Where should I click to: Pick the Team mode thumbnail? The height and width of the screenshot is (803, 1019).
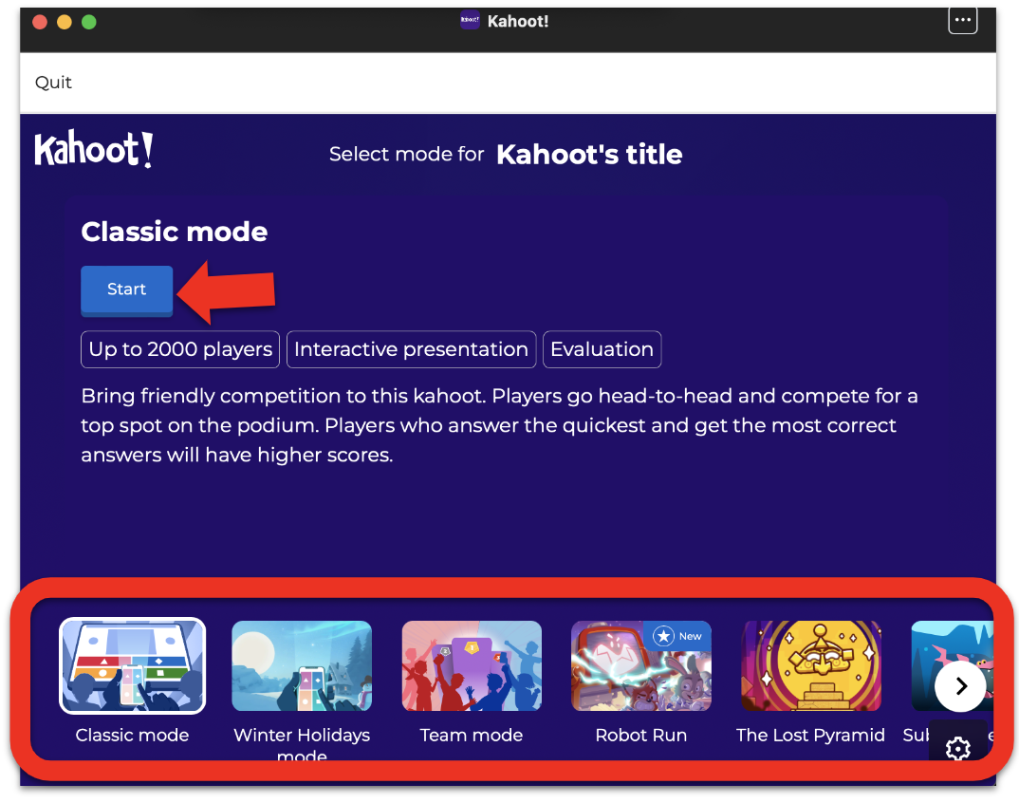click(x=472, y=665)
